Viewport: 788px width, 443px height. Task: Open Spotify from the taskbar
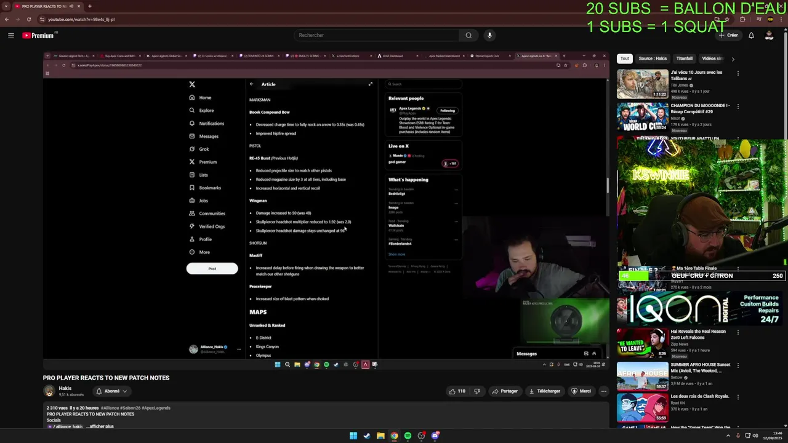(x=408, y=436)
